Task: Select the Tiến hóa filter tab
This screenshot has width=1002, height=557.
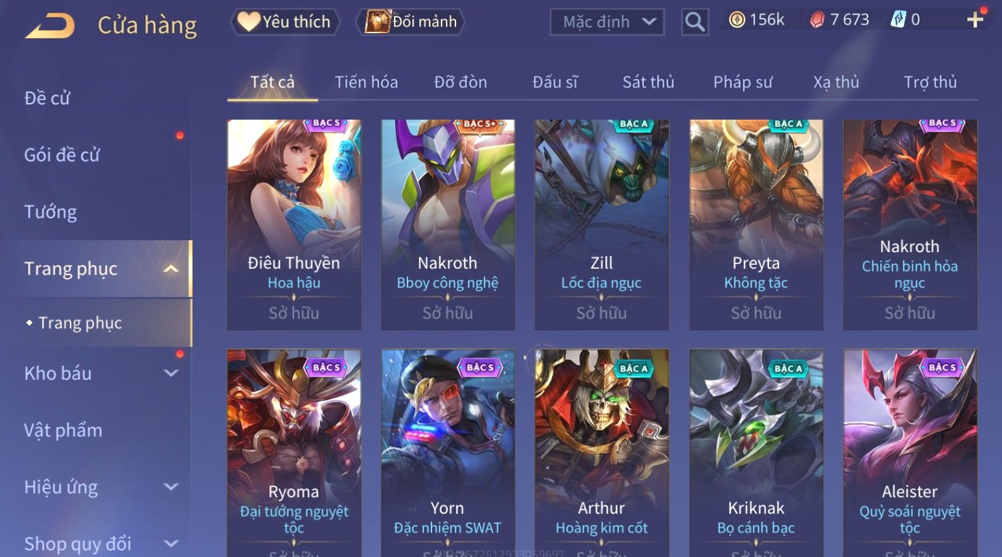Action: [x=366, y=82]
